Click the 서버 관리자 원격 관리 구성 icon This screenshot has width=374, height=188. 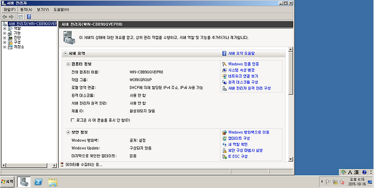pos(224,88)
